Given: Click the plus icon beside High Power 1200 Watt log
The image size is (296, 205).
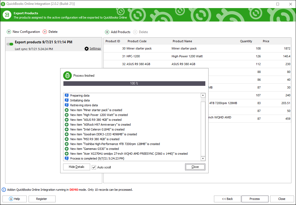Looking at the screenshot, I should click(67, 115).
